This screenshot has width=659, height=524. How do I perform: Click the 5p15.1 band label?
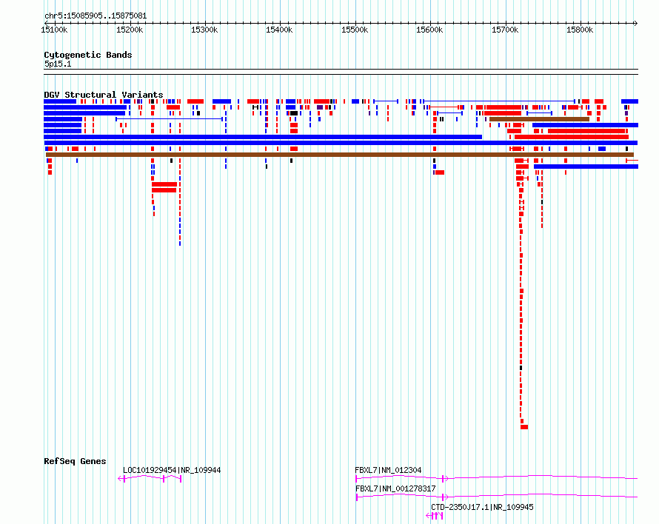click(58, 64)
